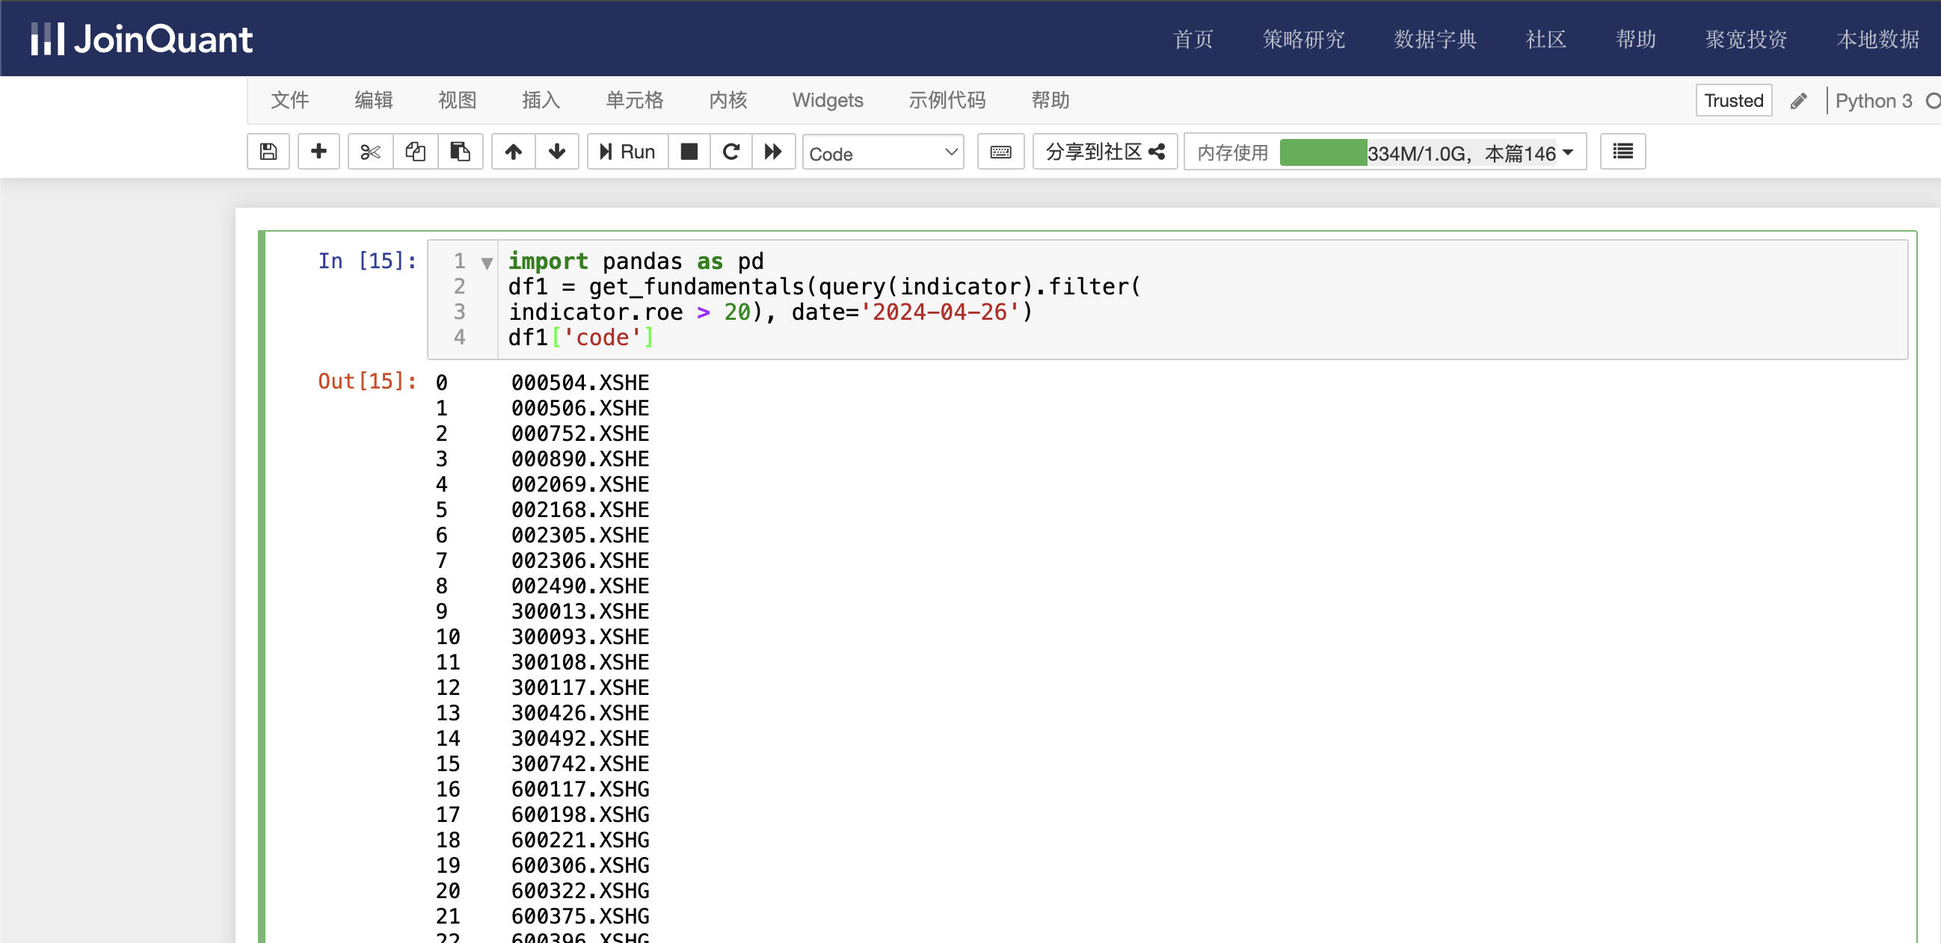Click the 插入 insert menu item
Screen dimensions: 1941x943
[x=541, y=102]
